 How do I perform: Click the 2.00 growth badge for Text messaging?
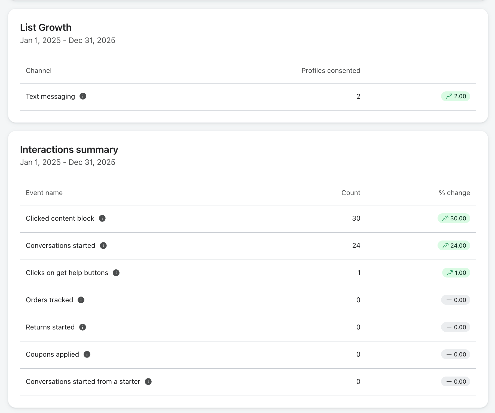pyautogui.click(x=456, y=96)
